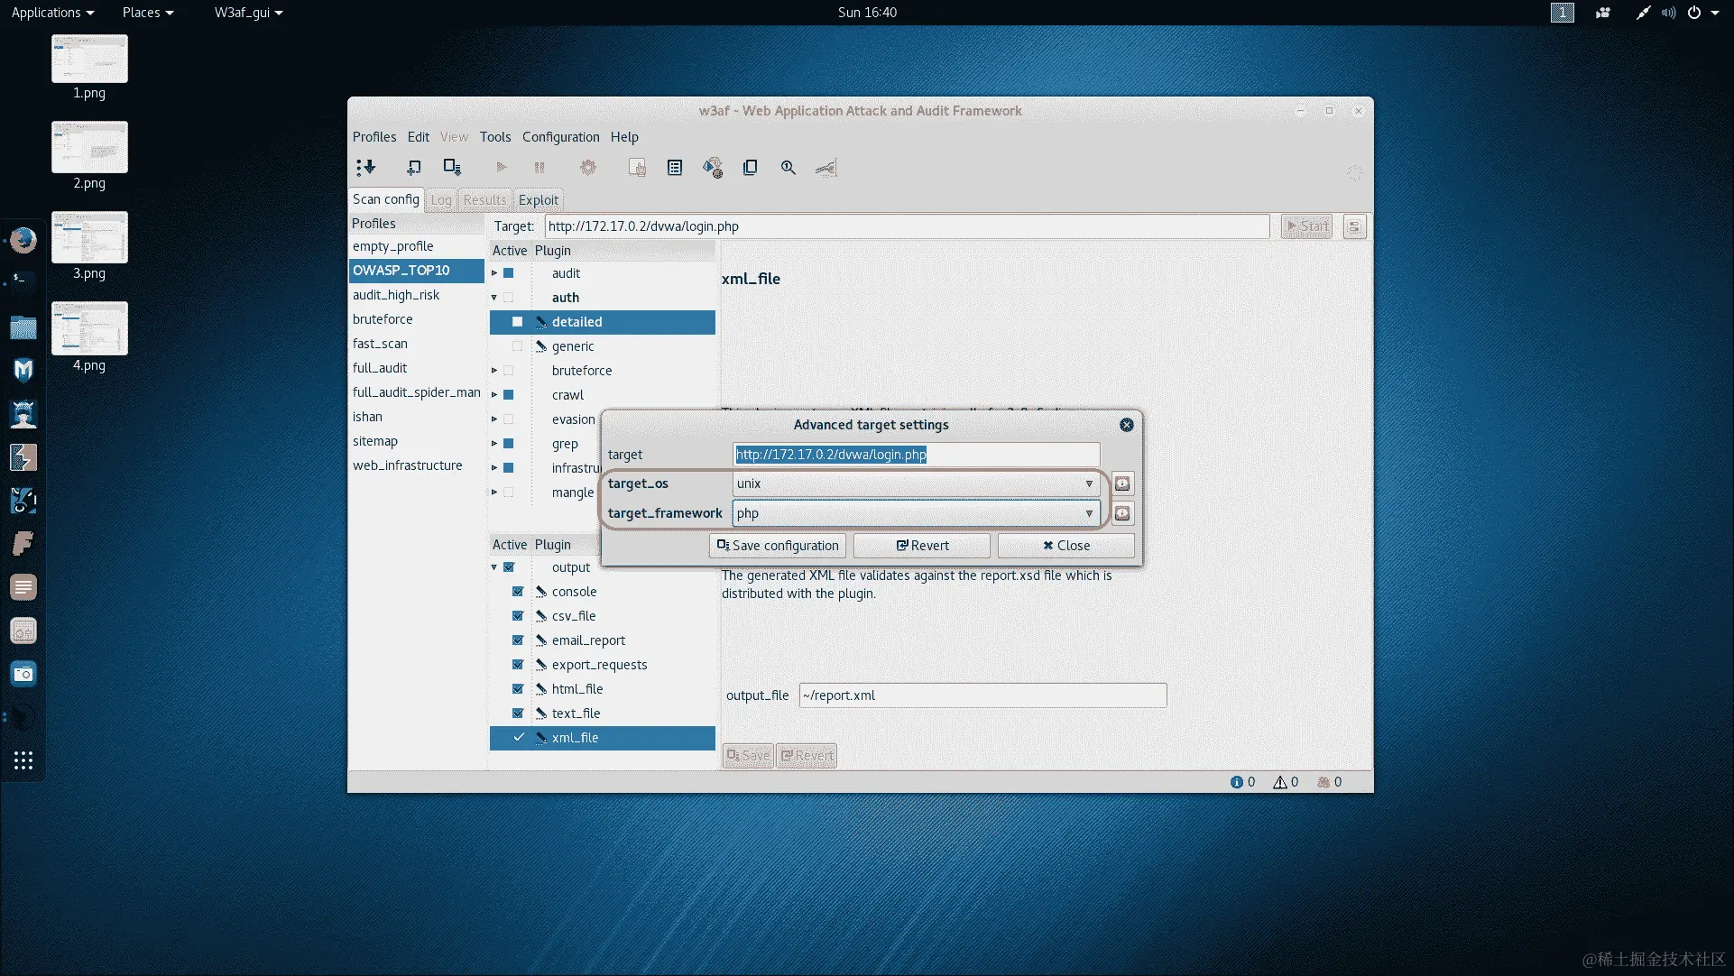
Task: Click the greyed start scan play icon
Action: coord(501,168)
